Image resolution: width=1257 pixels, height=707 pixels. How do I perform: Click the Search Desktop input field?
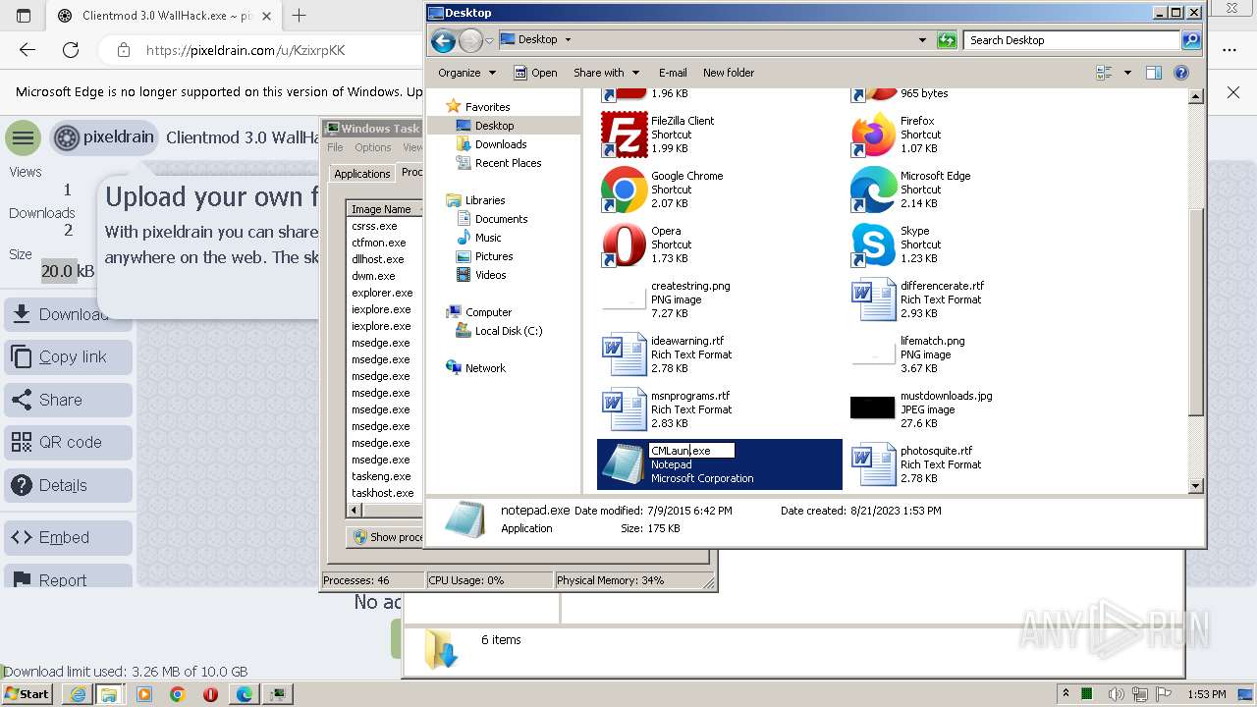[x=1072, y=40]
